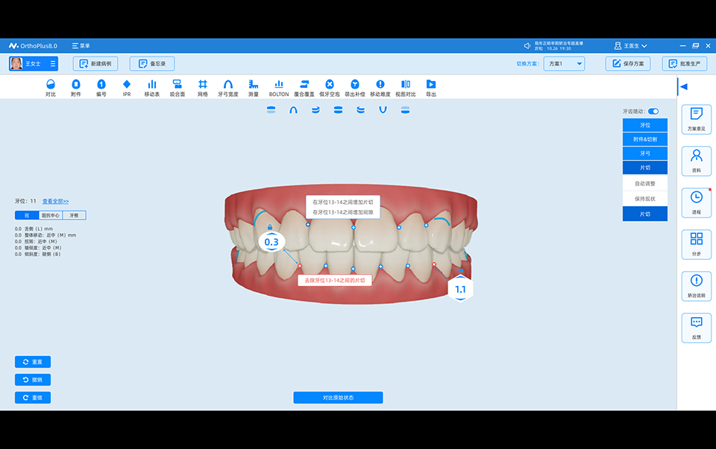Click the 0.3 IPR value marker
Screen dimensions: 716x449
coord(271,242)
